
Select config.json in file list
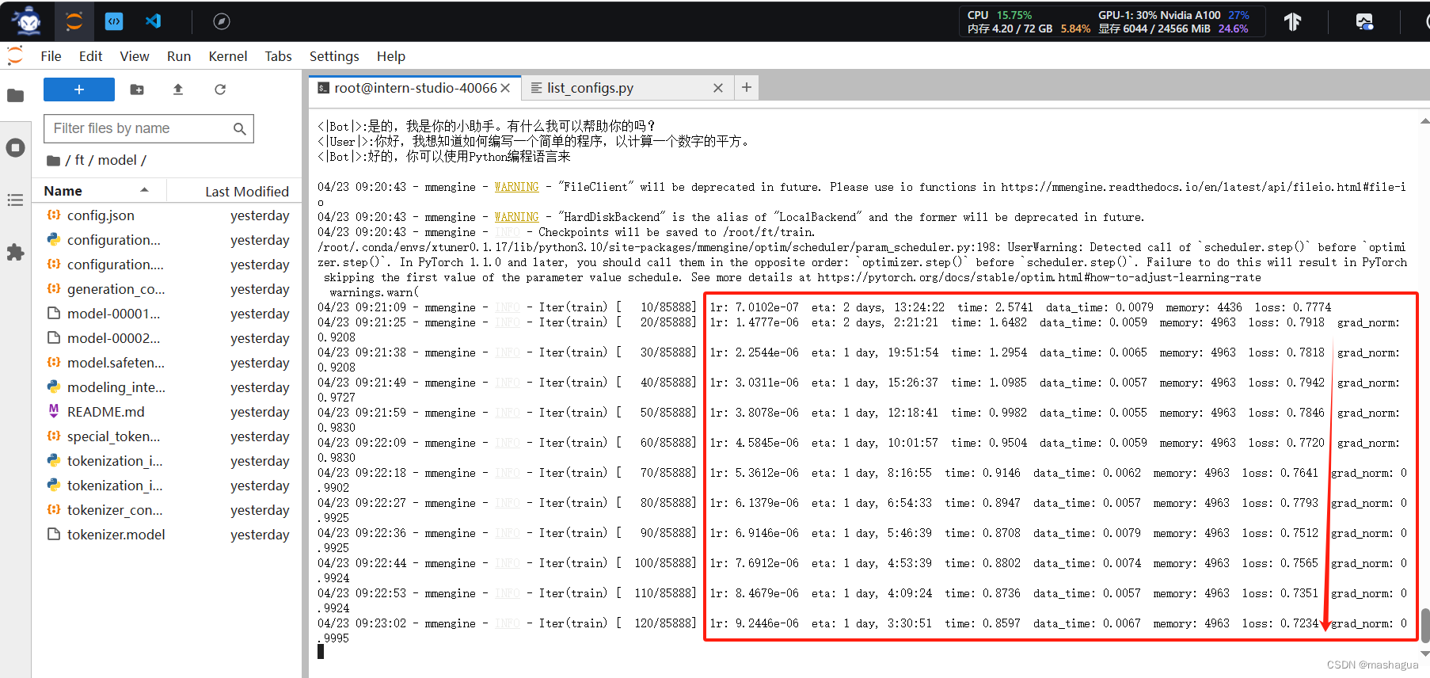(168, 215)
